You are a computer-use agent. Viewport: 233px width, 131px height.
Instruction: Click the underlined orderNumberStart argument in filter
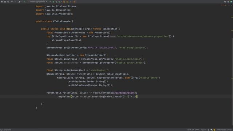tap(124, 93)
